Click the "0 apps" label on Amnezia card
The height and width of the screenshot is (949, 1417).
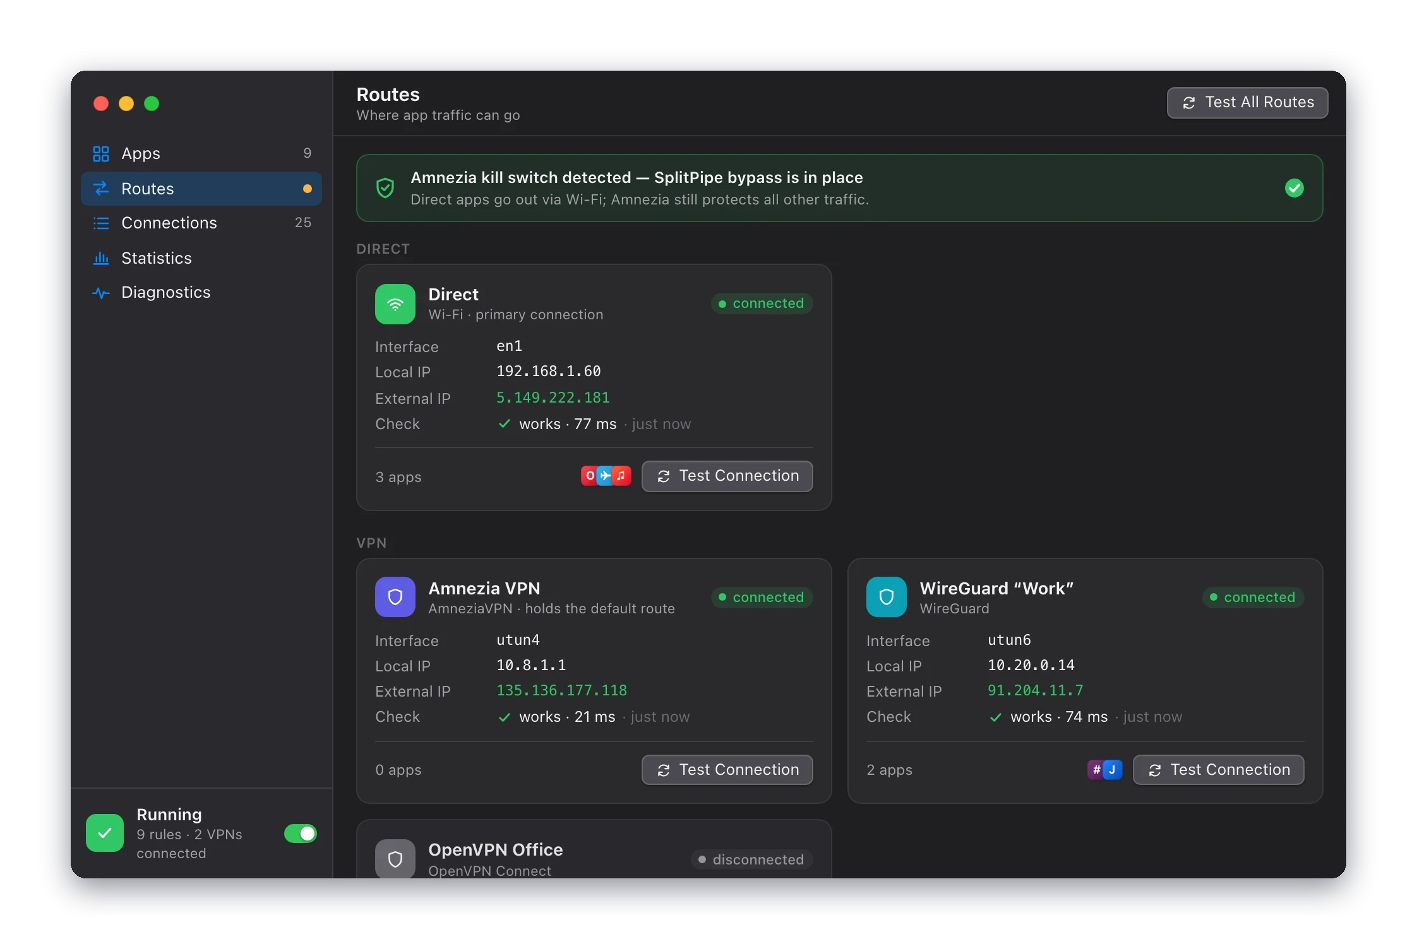click(x=398, y=770)
